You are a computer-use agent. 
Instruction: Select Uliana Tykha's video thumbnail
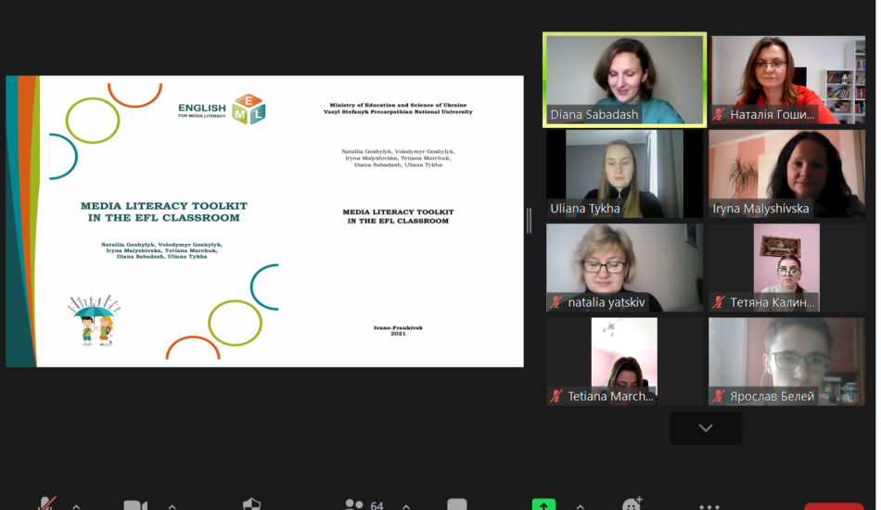coord(612,173)
